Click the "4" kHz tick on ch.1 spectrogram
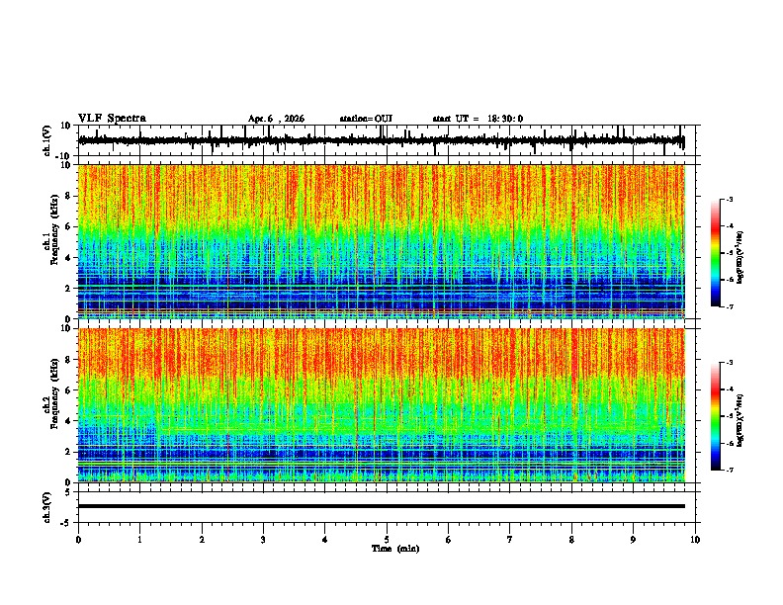 69,258
